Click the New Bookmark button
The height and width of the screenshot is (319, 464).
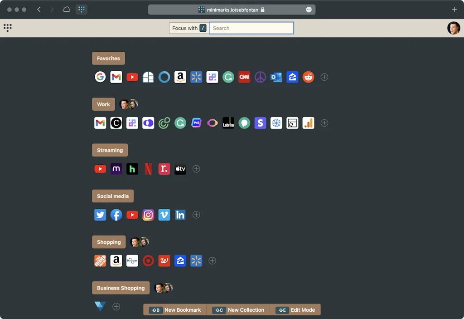pyautogui.click(x=175, y=310)
